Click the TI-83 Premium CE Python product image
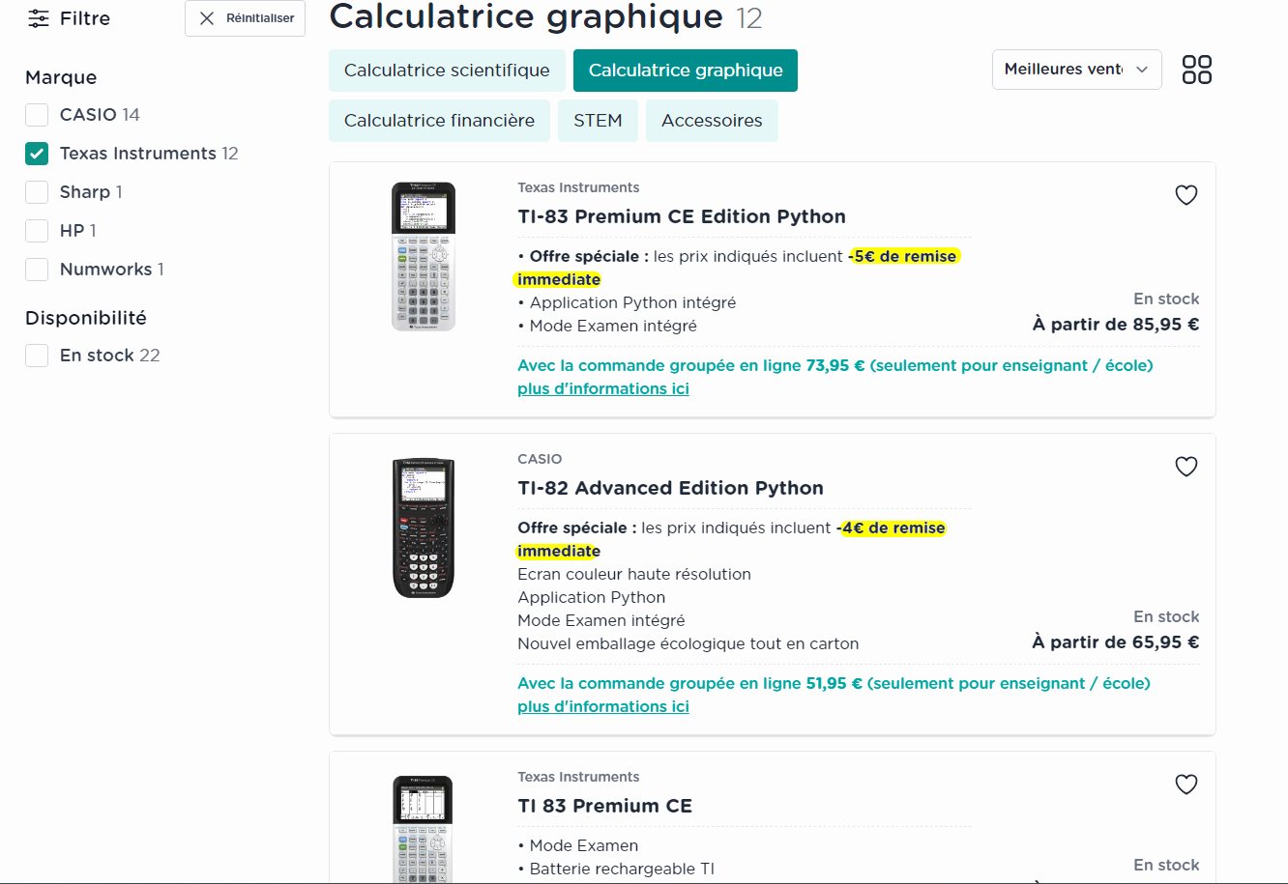 pos(424,256)
